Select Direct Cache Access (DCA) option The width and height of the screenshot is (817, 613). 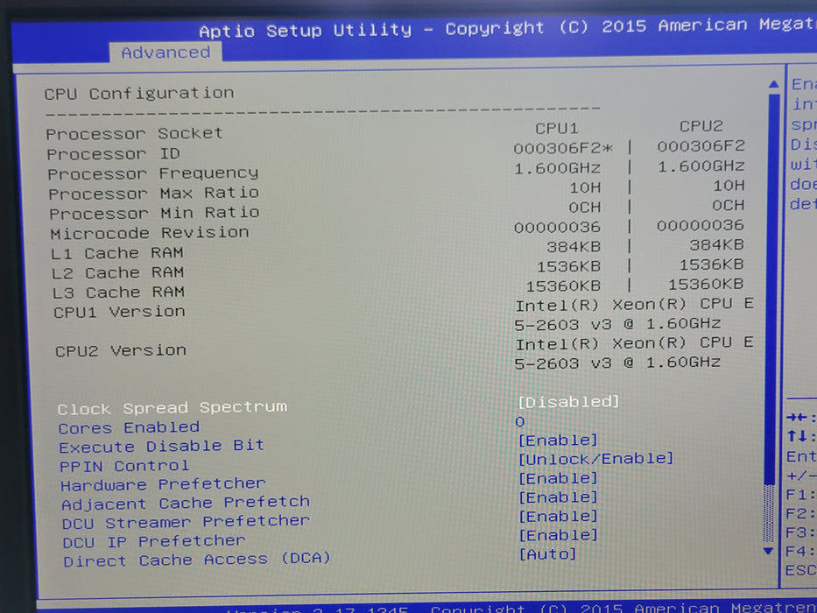pyautogui.click(x=197, y=560)
